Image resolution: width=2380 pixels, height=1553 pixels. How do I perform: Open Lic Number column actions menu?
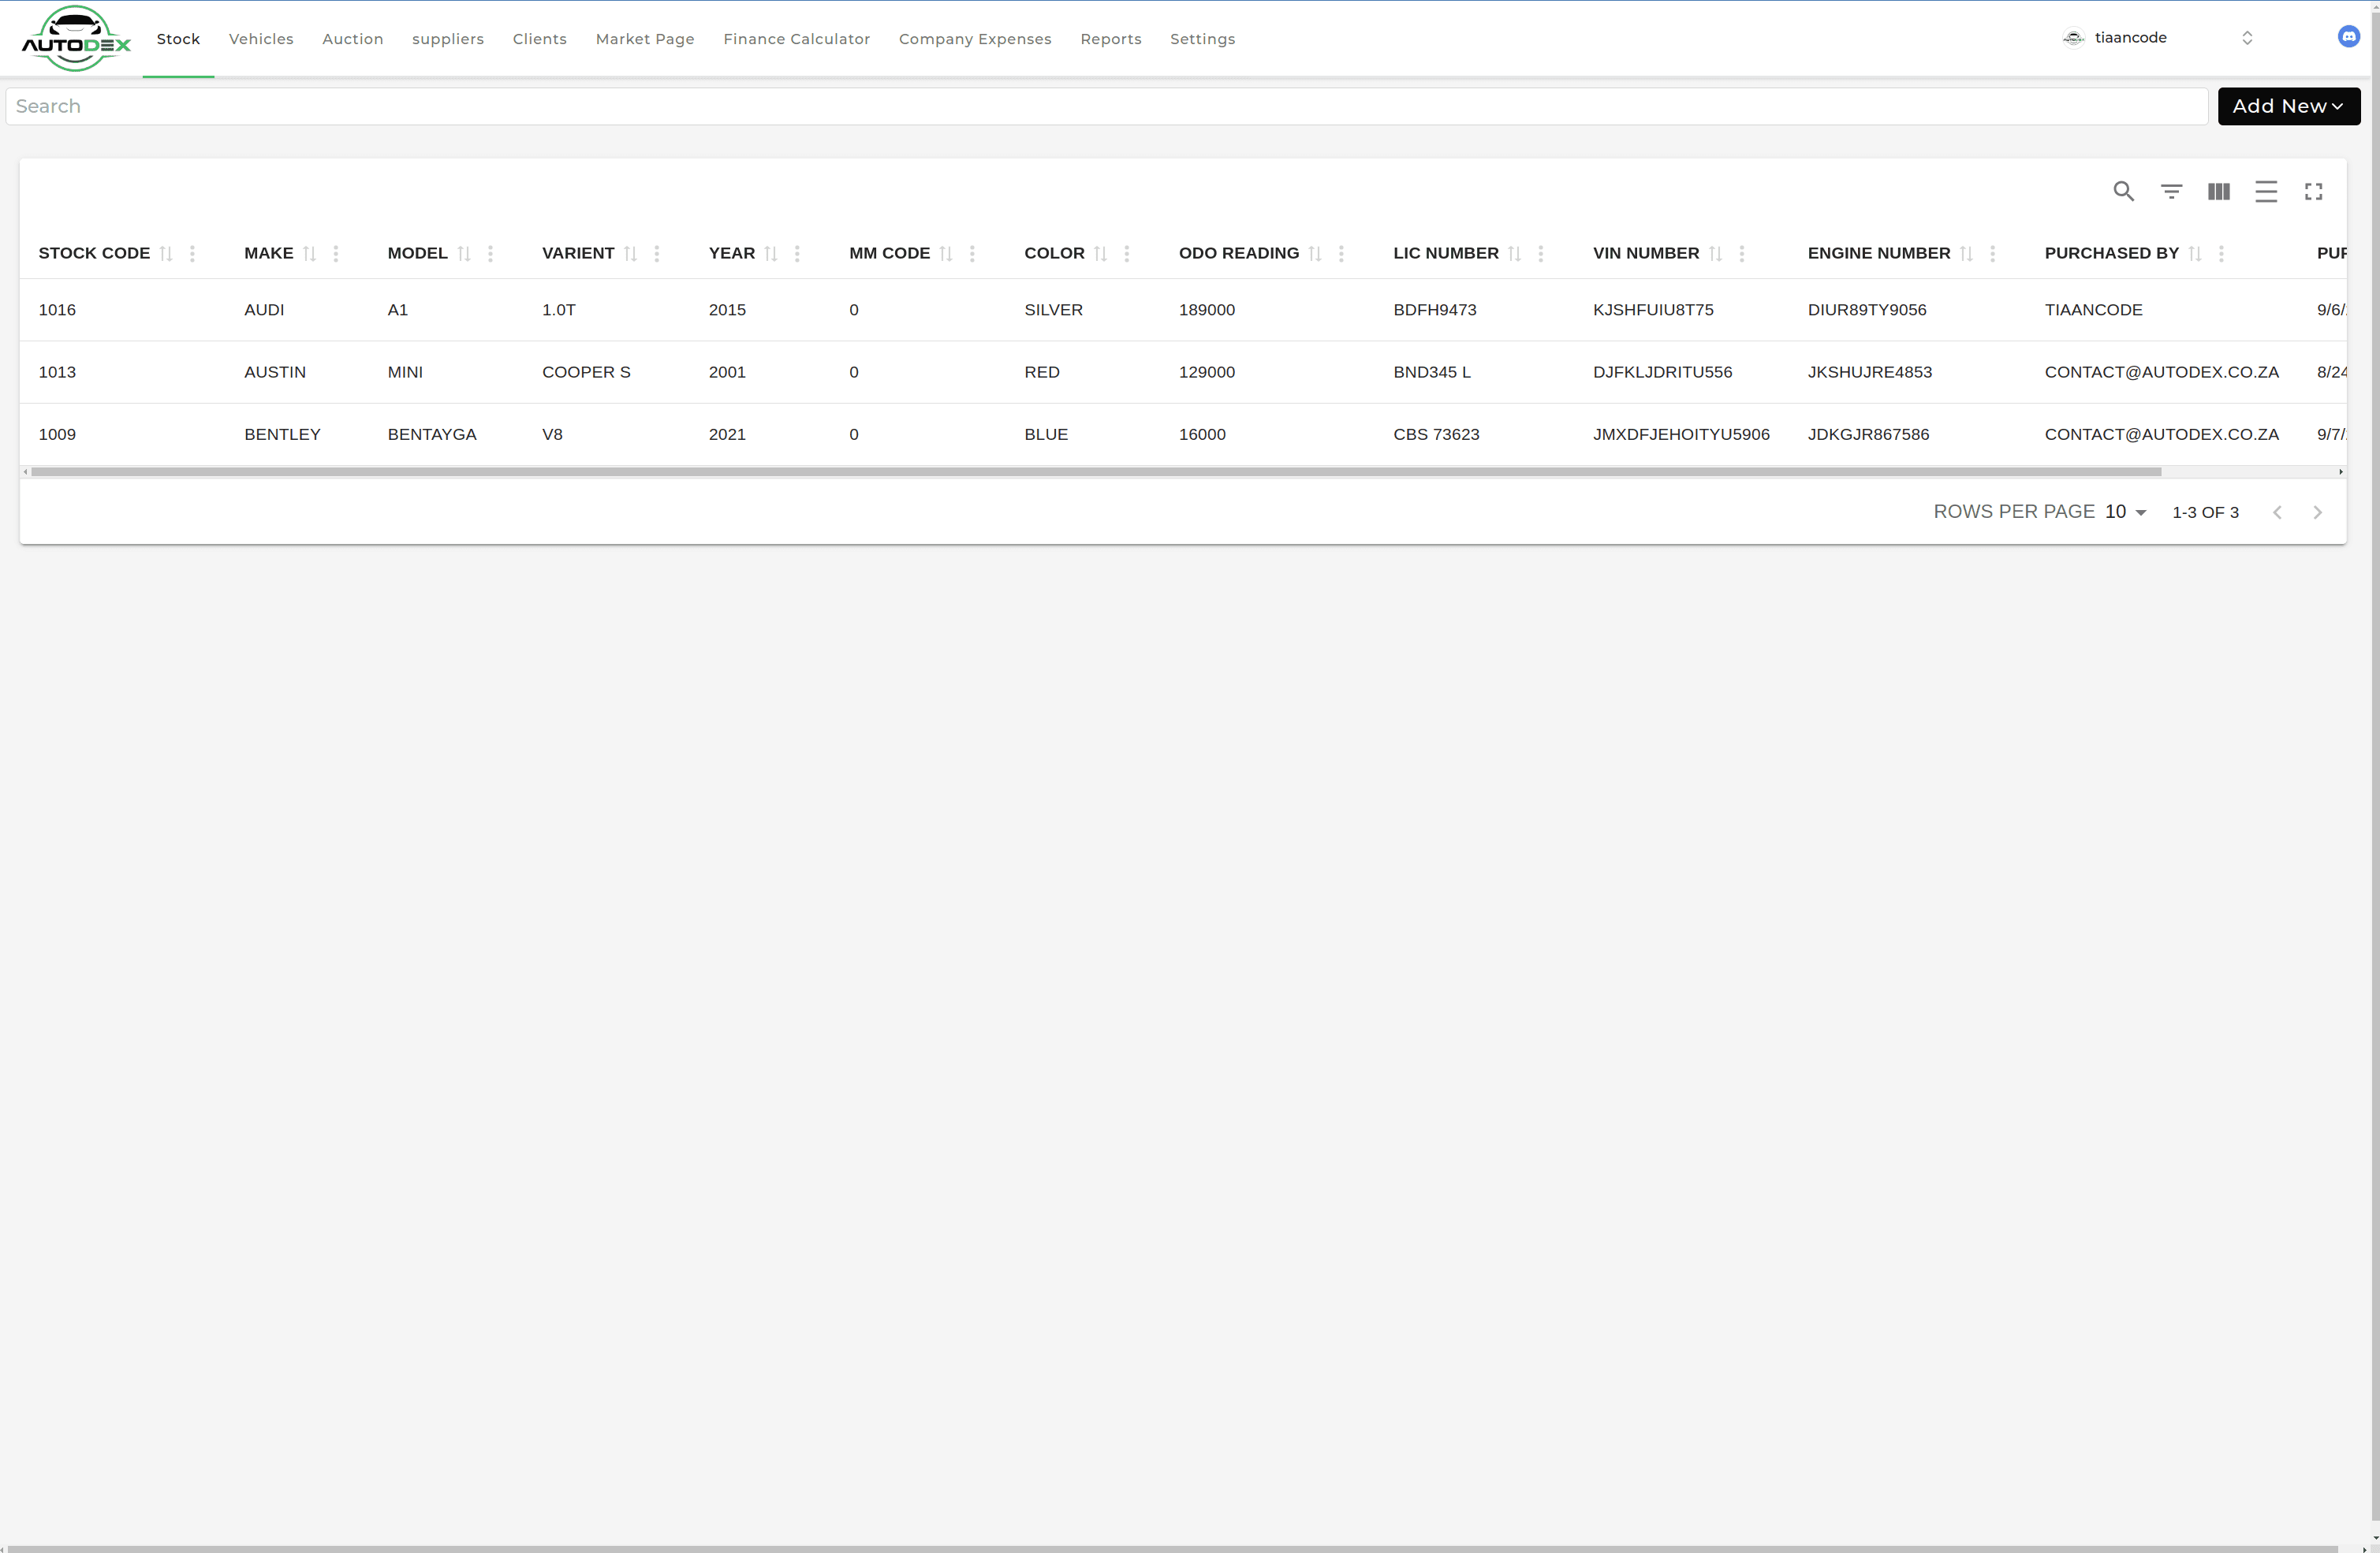click(1540, 254)
